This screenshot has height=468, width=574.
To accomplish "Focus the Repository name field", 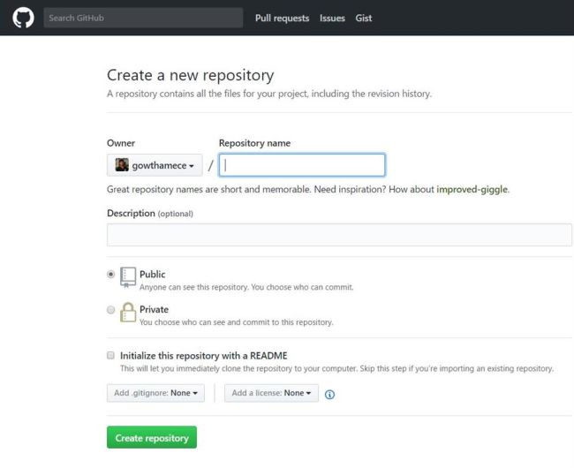I will (x=302, y=165).
